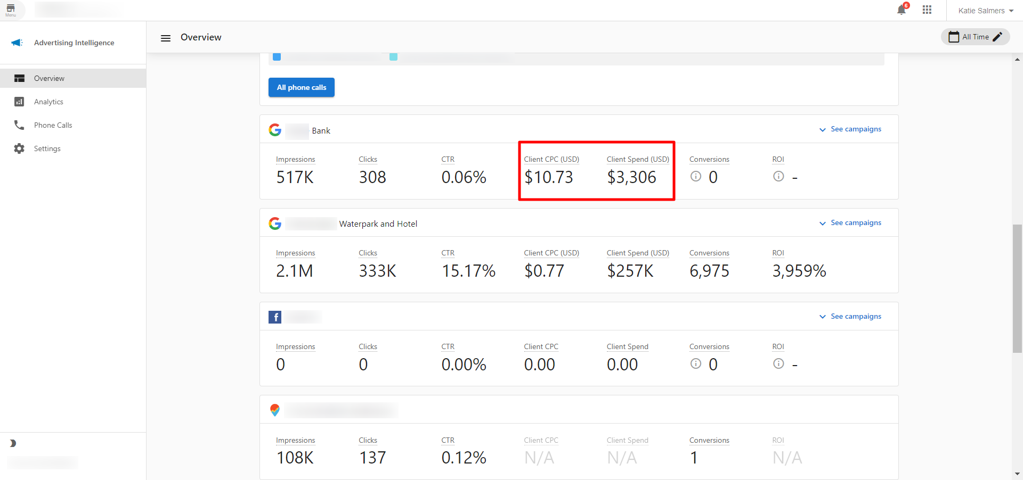This screenshot has height=480, width=1023.
Task: Open notifications via the bell icon
Action: (901, 10)
